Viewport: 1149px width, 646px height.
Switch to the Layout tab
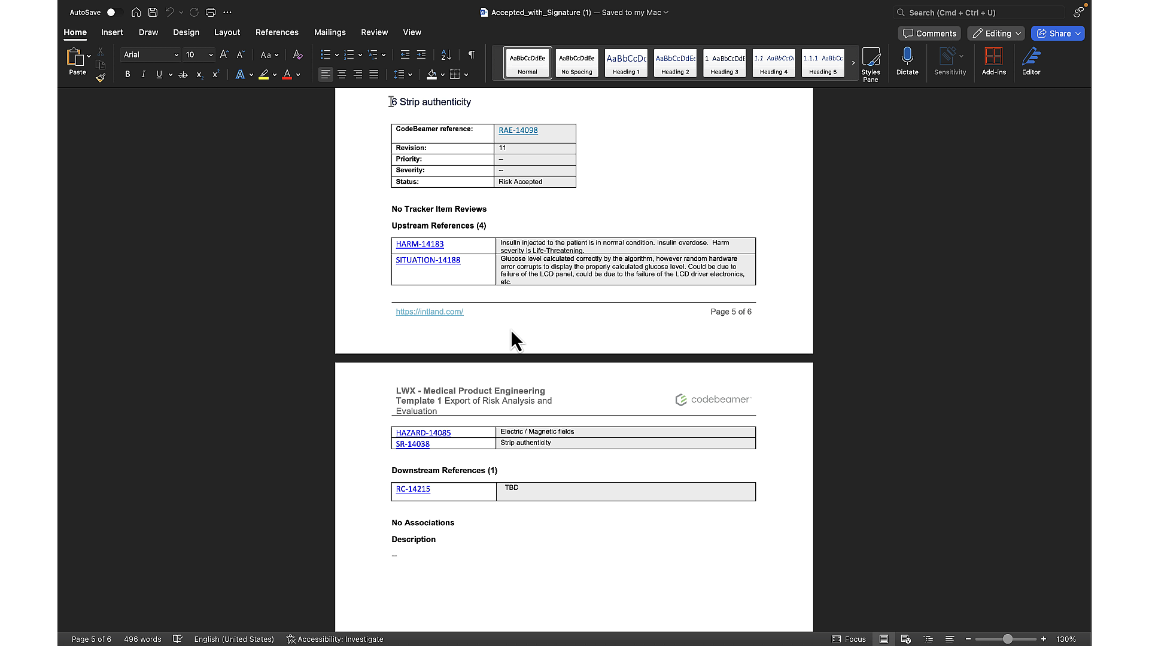tap(227, 32)
